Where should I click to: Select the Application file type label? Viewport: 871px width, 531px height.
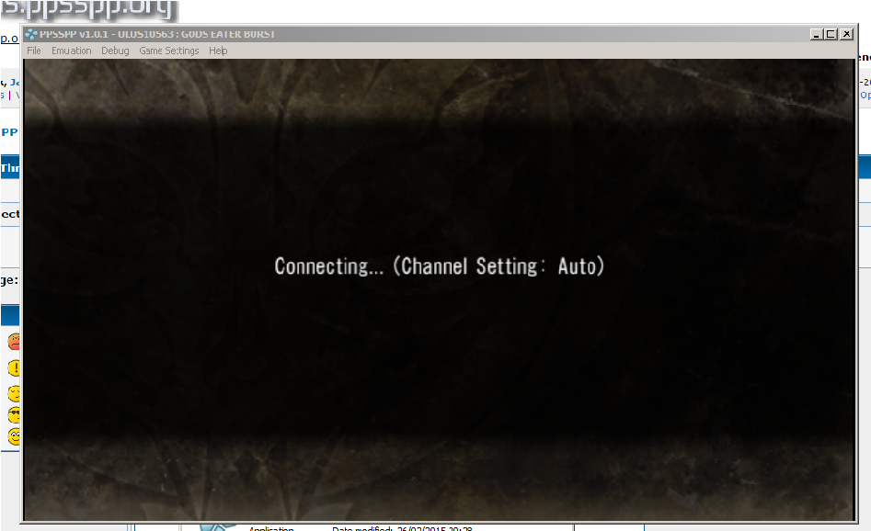(273, 528)
